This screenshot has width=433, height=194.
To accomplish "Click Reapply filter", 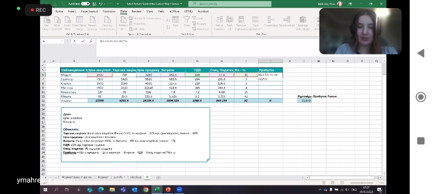I will 200,24.
